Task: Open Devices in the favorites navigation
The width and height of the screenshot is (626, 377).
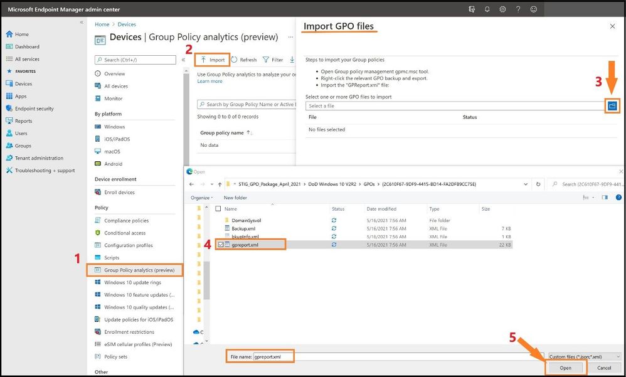Action: point(23,84)
